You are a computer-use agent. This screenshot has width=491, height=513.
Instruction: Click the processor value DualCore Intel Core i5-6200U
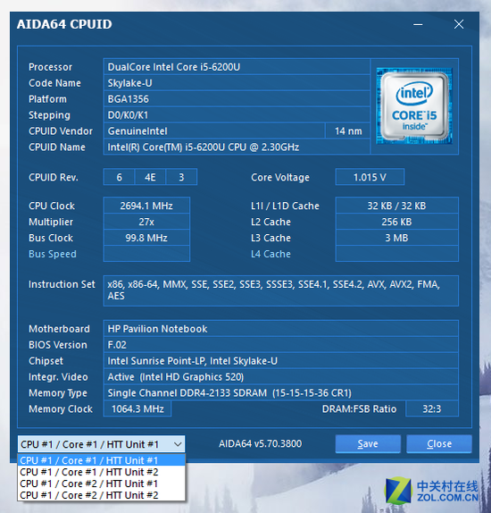point(237,67)
